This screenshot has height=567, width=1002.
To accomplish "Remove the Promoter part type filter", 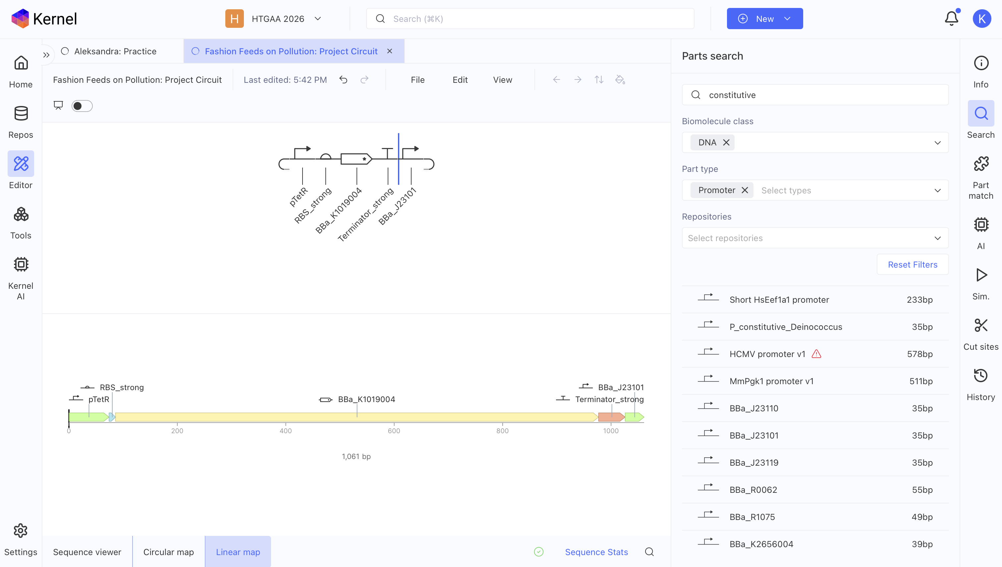I will point(745,190).
